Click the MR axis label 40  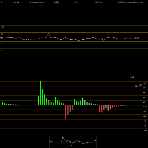click(x=144, y=97)
